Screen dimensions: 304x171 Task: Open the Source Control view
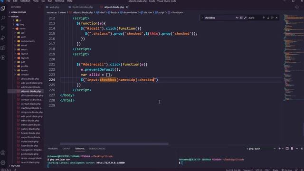(x=3, y=28)
